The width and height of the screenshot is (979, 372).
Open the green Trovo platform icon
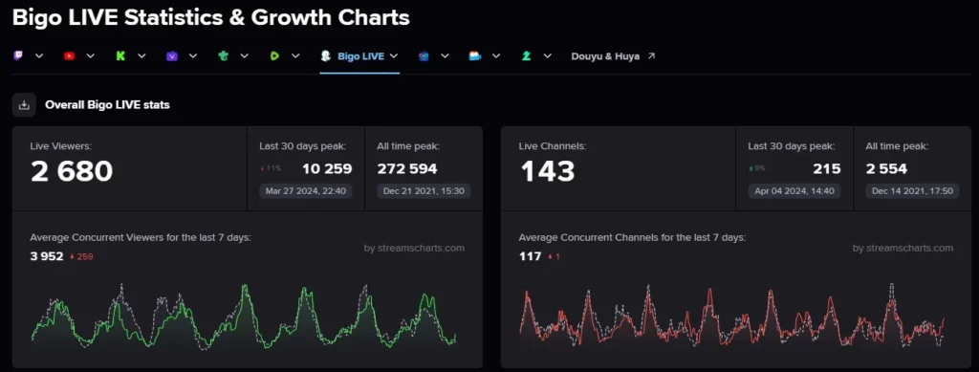[x=223, y=55]
